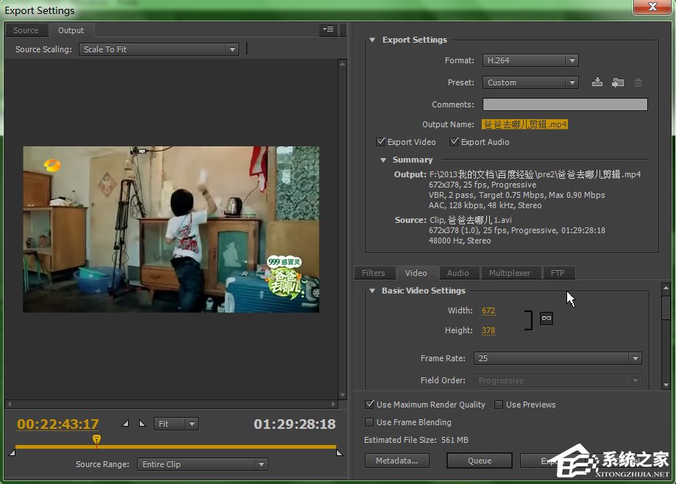Image resolution: width=676 pixels, height=484 pixels.
Task: Click the Metadata... button
Action: click(396, 460)
